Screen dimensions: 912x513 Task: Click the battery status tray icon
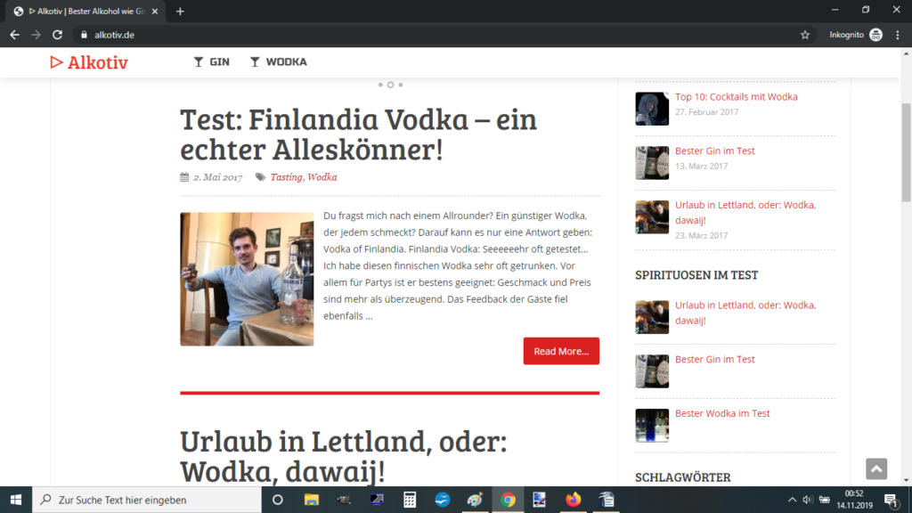[x=825, y=500]
